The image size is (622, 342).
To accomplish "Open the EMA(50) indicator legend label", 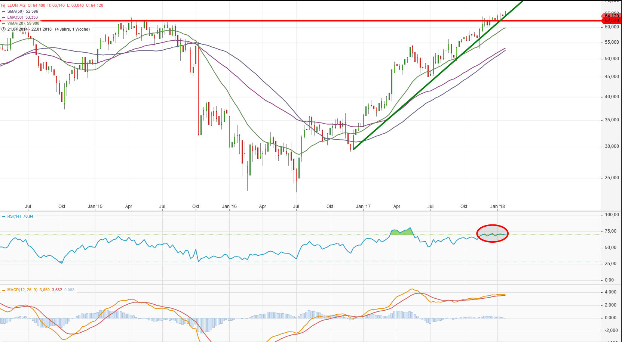I will click(x=15, y=18).
